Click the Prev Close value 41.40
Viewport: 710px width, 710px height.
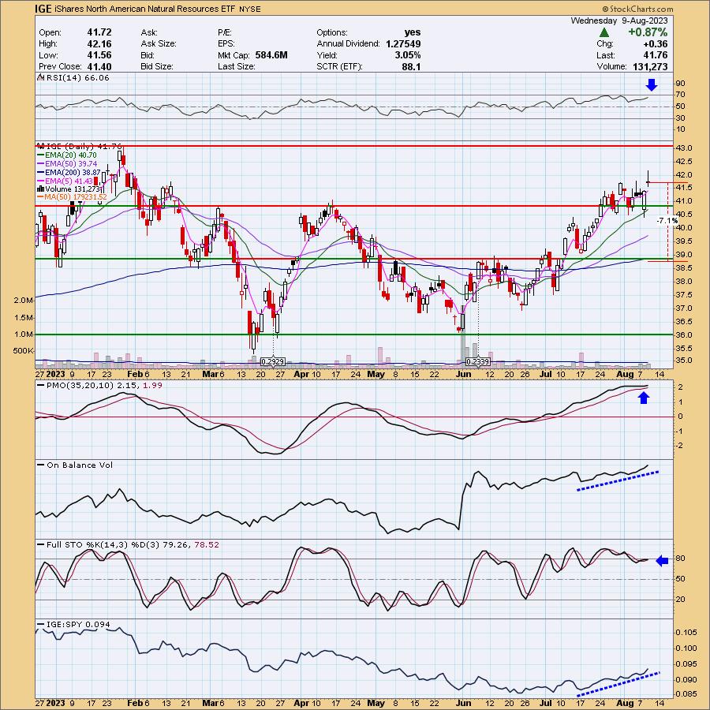pos(99,66)
